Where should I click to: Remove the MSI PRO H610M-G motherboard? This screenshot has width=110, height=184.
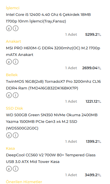(9, 62)
